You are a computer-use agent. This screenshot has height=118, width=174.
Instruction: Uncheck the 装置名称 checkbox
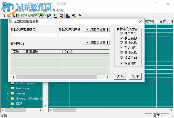click(121, 38)
